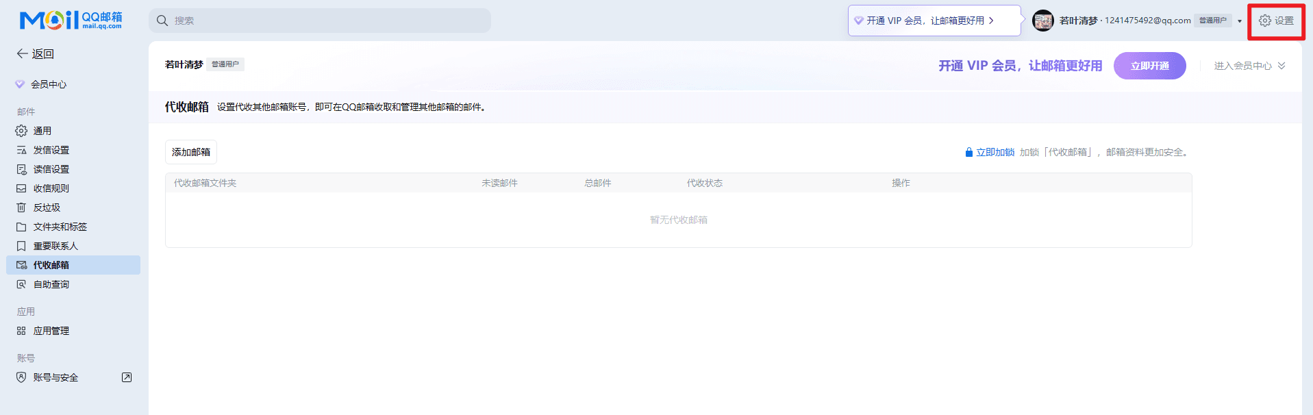
Task: Select 收信规则 inbox rules
Action: pos(51,188)
